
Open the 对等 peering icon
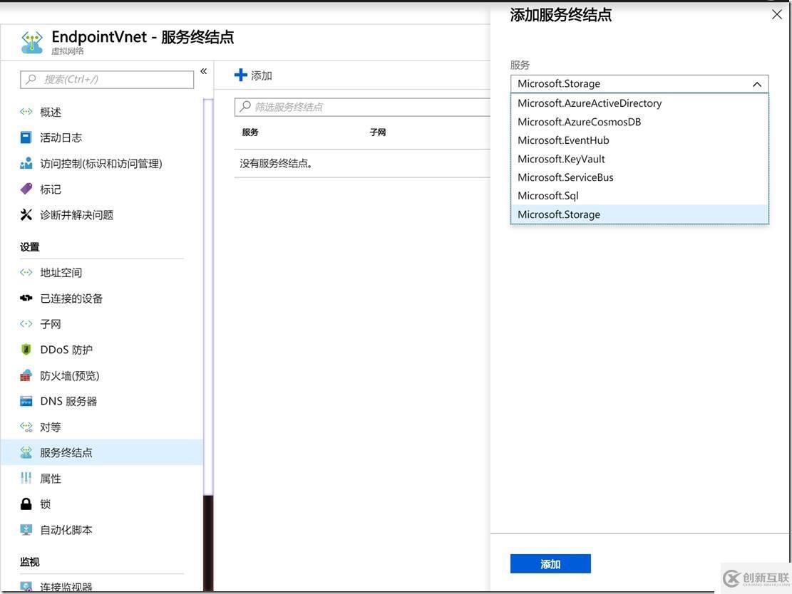[24, 425]
